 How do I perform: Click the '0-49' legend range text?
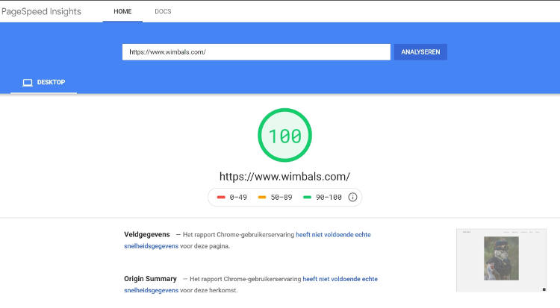coord(238,197)
